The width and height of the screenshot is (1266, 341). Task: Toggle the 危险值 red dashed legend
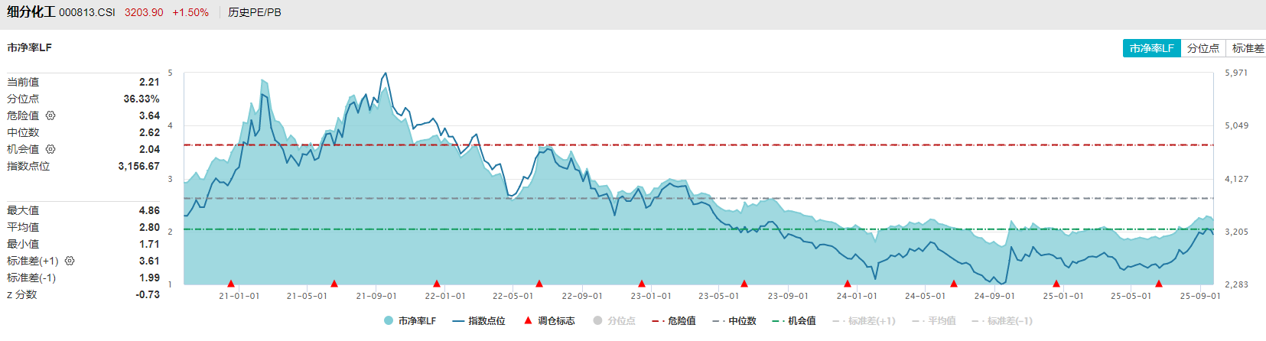[674, 321]
